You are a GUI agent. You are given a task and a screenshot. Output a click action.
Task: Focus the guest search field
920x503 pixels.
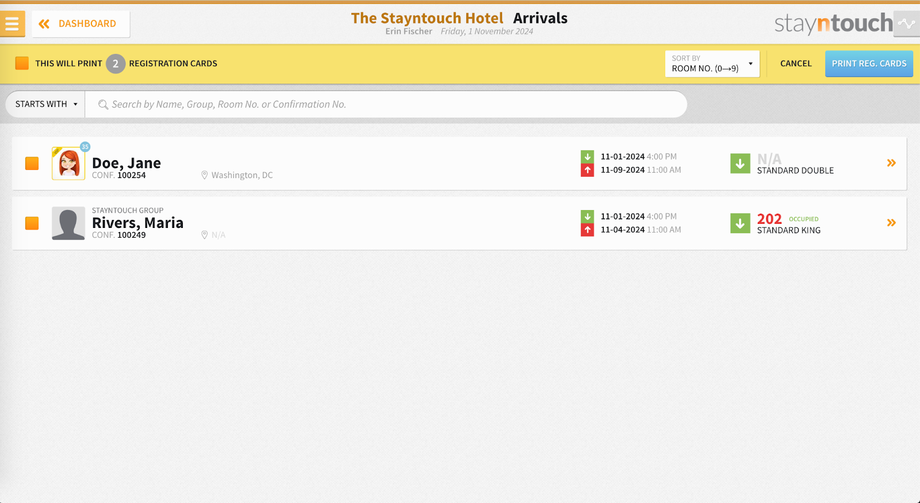tap(386, 104)
